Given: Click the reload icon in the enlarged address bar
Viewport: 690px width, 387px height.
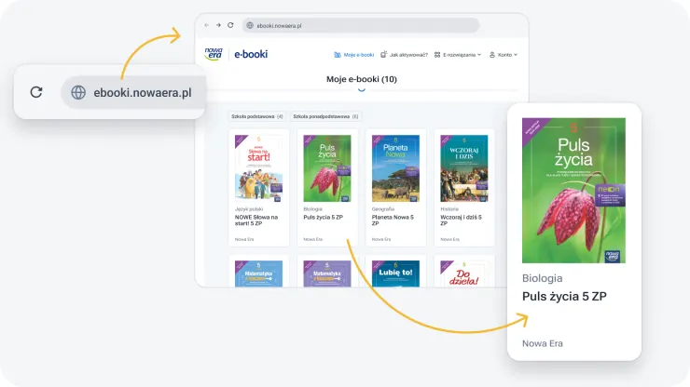Looking at the screenshot, I should 36,92.
